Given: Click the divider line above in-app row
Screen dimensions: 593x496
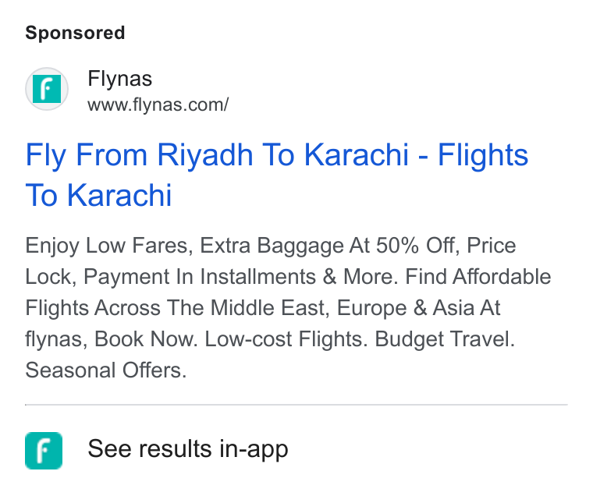Looking at the screenshot, I should (296, 405).
